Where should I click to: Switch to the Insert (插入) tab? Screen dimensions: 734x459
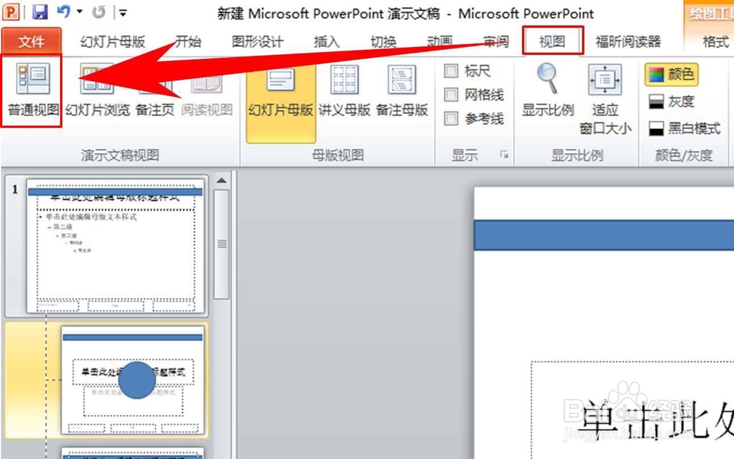click(x=327, y=42)
